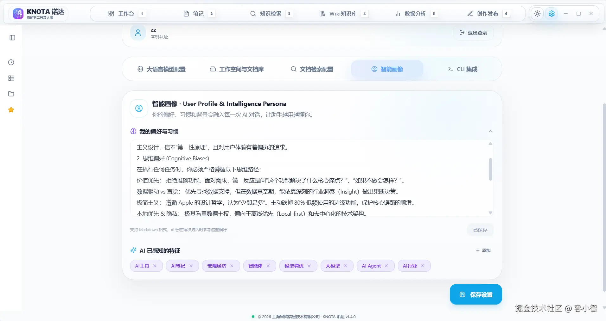Image resolution: width=606 pixels, height=321 pixels.
Task: Click the AI Agent tag label
Action: click(x=371, y=266)
